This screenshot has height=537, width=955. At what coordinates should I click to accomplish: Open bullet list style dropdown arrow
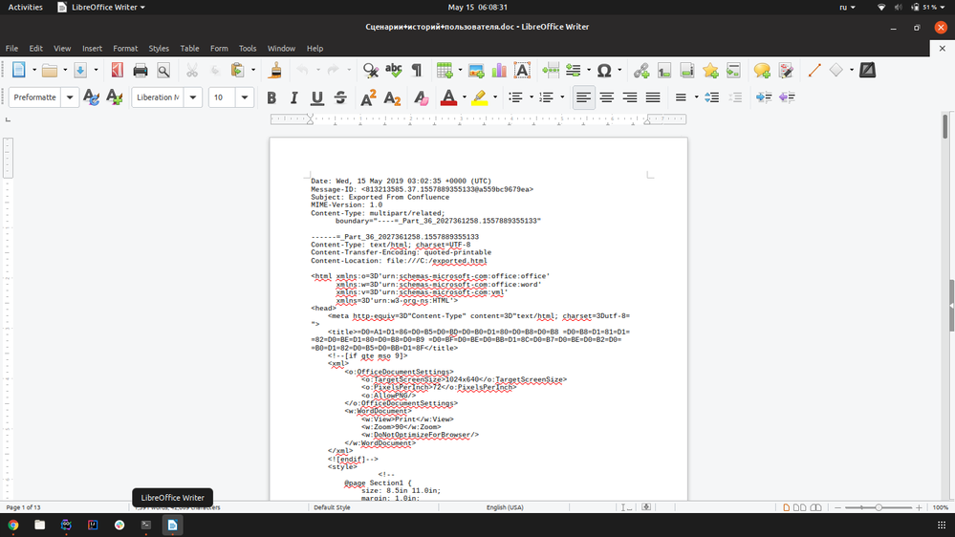pos(532,97)
